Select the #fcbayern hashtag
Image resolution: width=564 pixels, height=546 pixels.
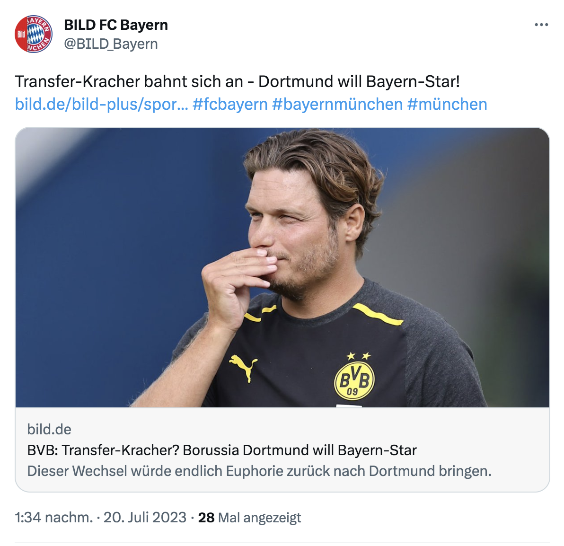[230, 104]
